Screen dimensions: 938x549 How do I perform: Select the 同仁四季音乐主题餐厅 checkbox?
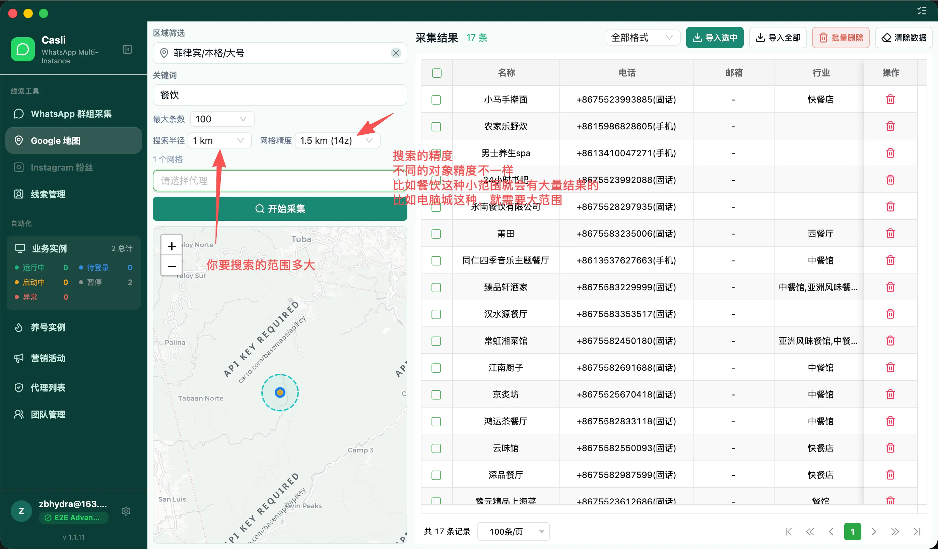coord(436,261)
